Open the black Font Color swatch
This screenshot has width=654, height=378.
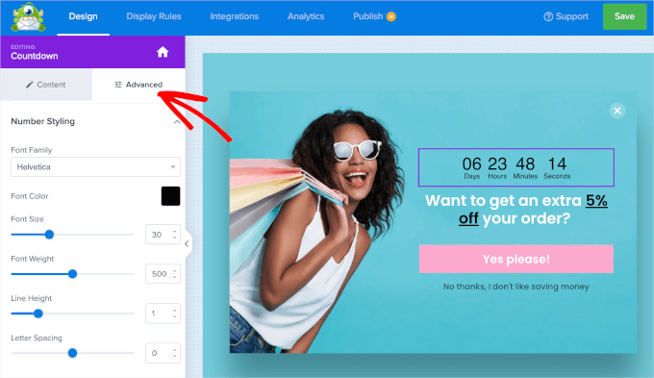coord(170,196)
